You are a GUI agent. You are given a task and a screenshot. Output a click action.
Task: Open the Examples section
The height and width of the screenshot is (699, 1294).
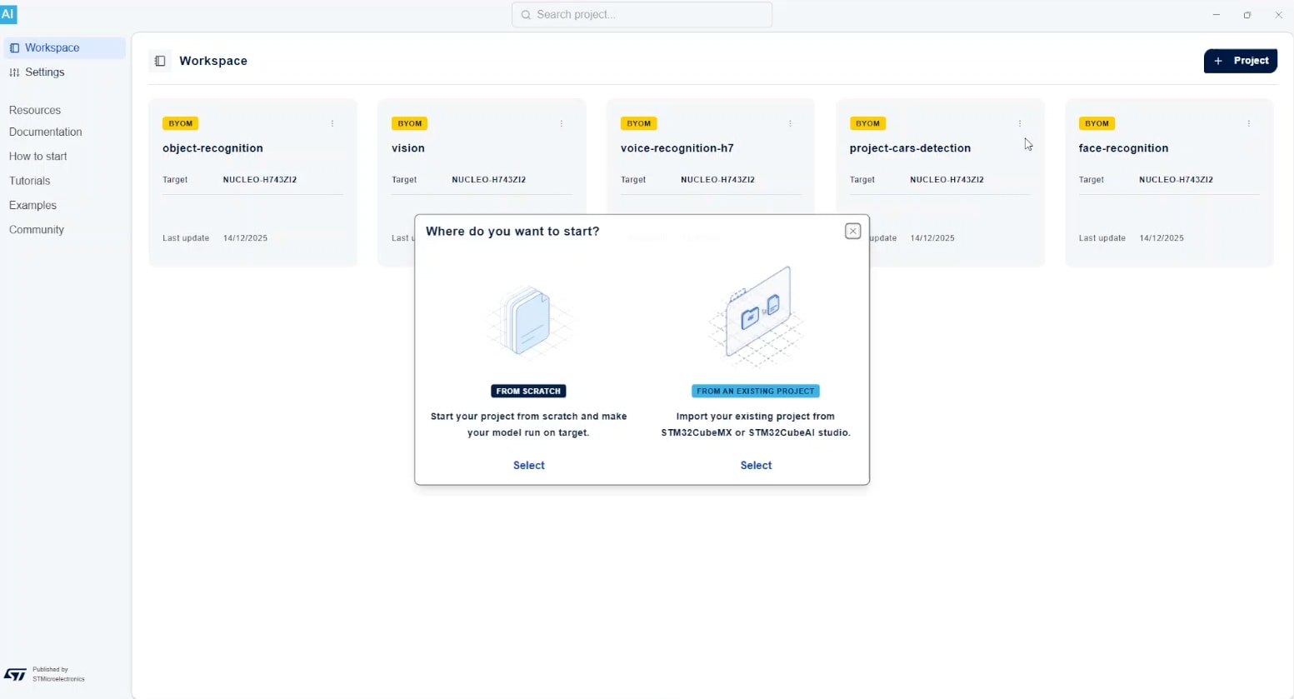32,205
